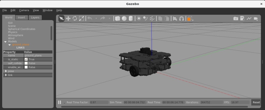Switch to the World tab
The image size is (265, 110).
(8, 17)
